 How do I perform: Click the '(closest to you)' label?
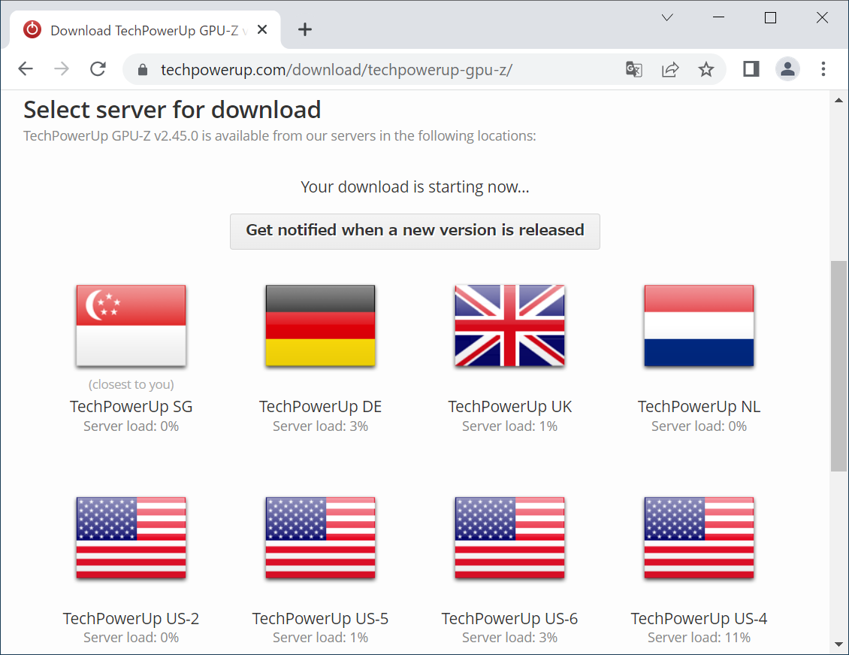coord(131,385)
